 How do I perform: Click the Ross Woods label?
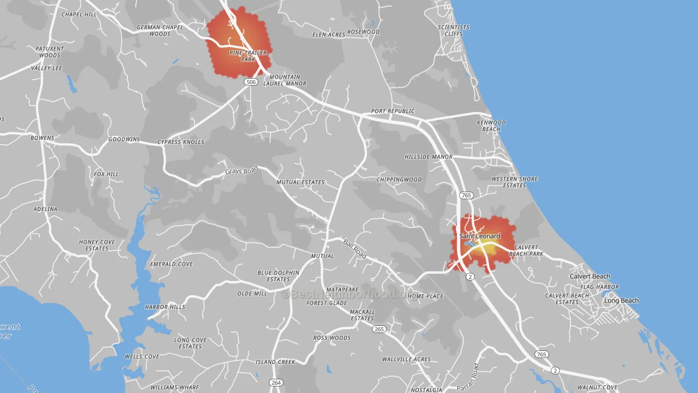[332, 338]
